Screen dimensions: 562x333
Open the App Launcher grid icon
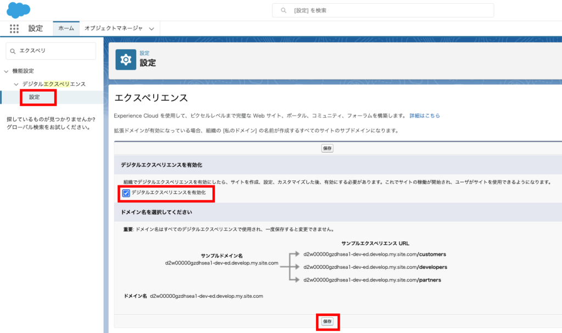(x=14, y=29)
